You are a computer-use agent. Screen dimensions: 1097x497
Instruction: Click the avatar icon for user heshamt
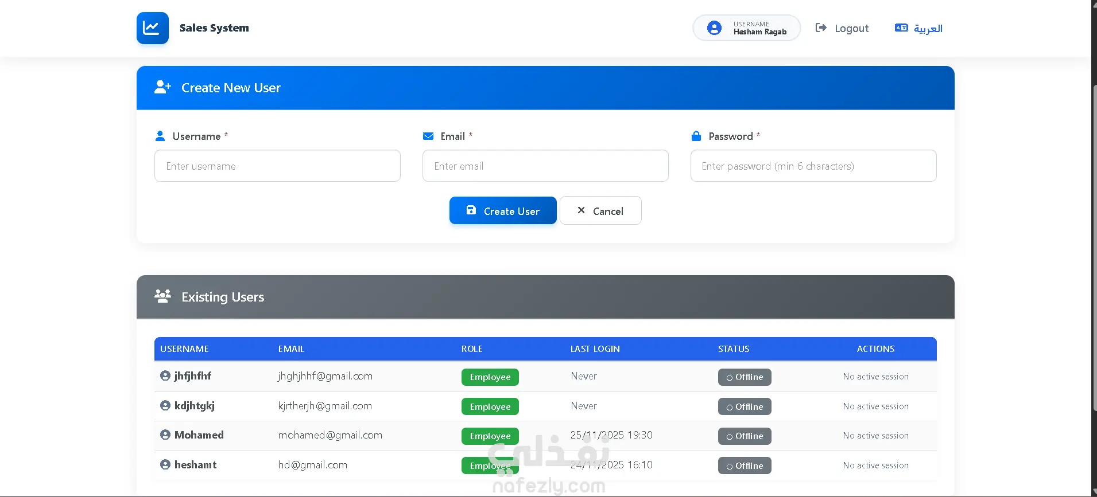165,464
